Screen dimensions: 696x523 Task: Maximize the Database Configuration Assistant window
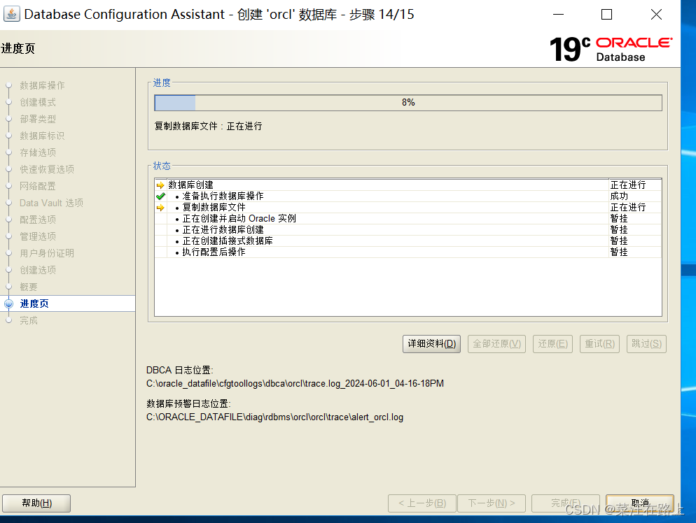click(607, 15)
